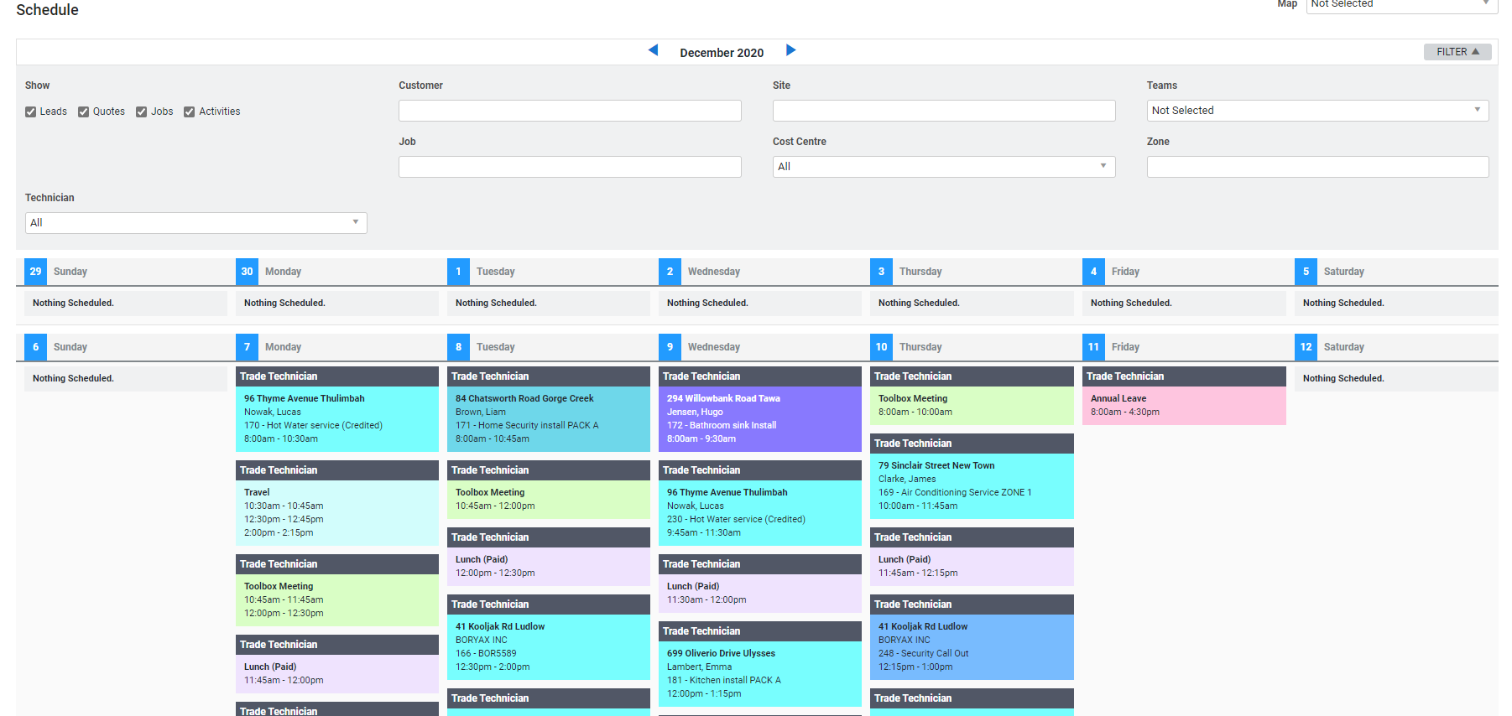This screenshot has height=716, width=1512.
Task: Open the Map dropdown at top
Action: click(x=1402, y=5)
